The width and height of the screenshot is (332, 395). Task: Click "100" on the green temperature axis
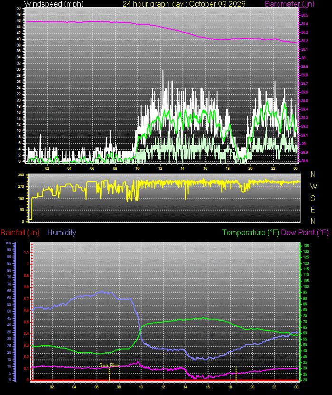click(306, 287)
